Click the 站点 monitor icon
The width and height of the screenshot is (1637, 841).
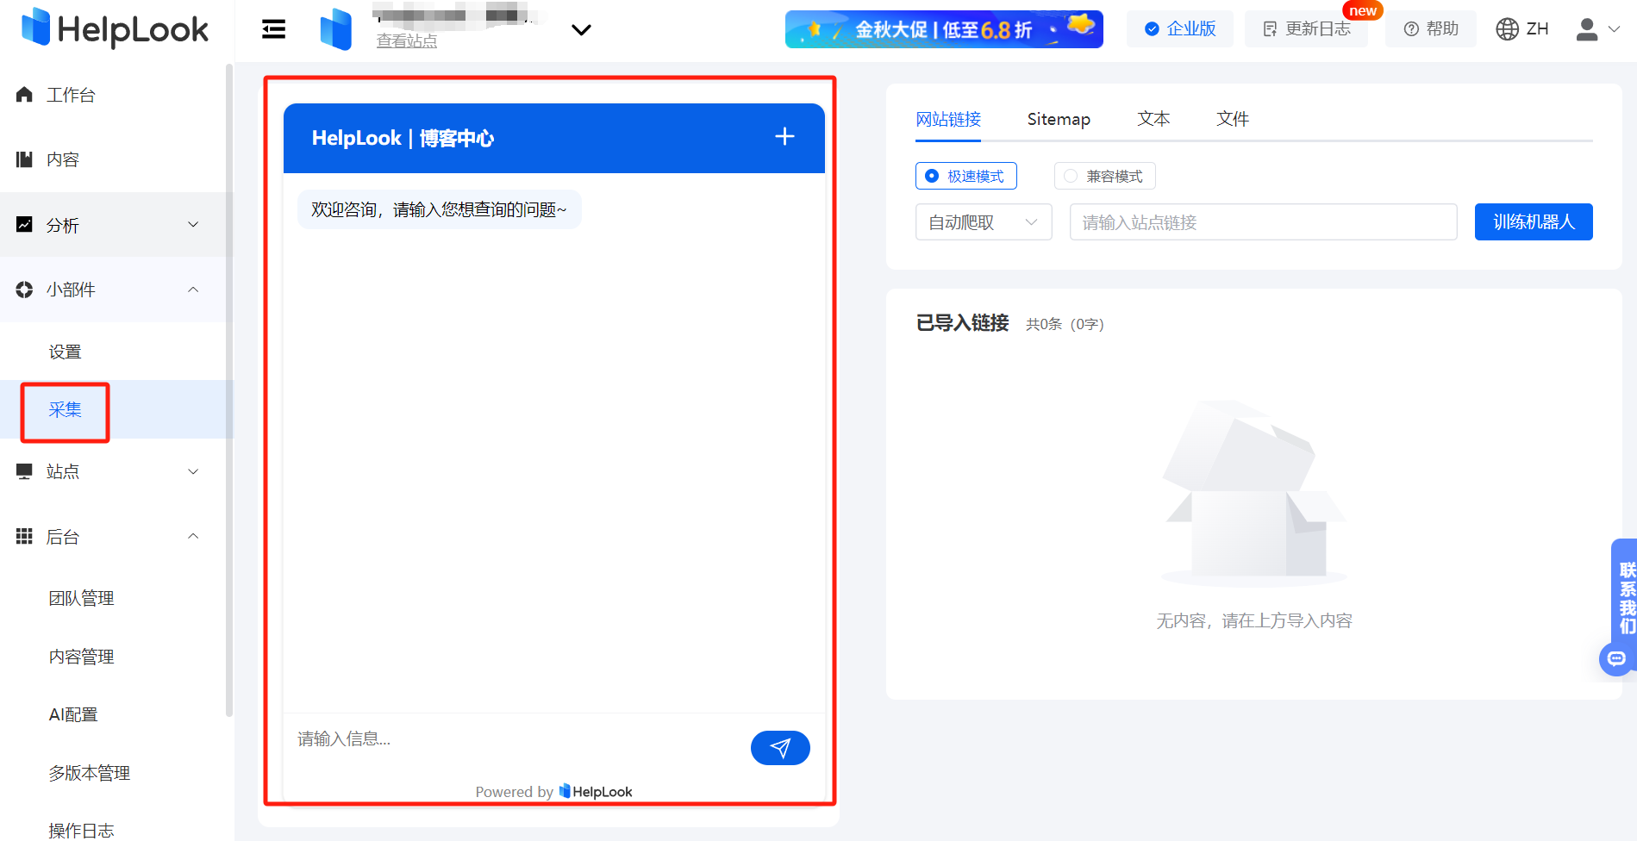24,471
